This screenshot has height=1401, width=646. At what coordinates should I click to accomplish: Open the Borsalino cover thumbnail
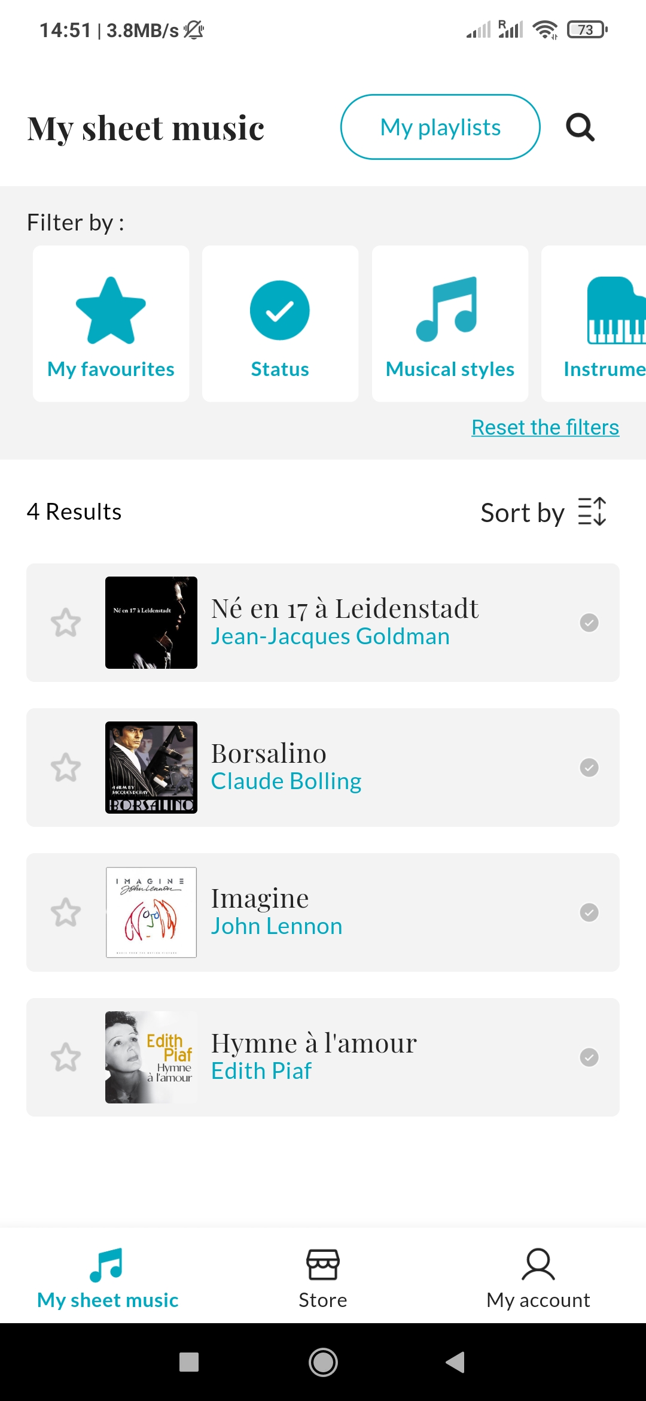[151, 768]
